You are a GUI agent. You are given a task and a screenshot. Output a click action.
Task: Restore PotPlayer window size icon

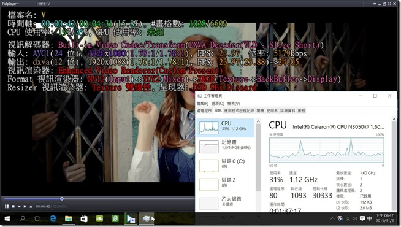tap(384, 4)
